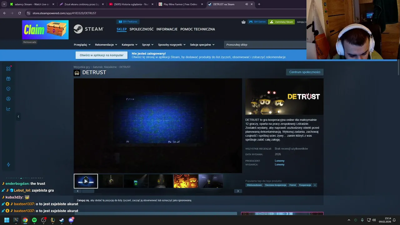This screenshot has height=225, width=400.
Task: Collapse the side panel with left chevron
Action: 18,117
